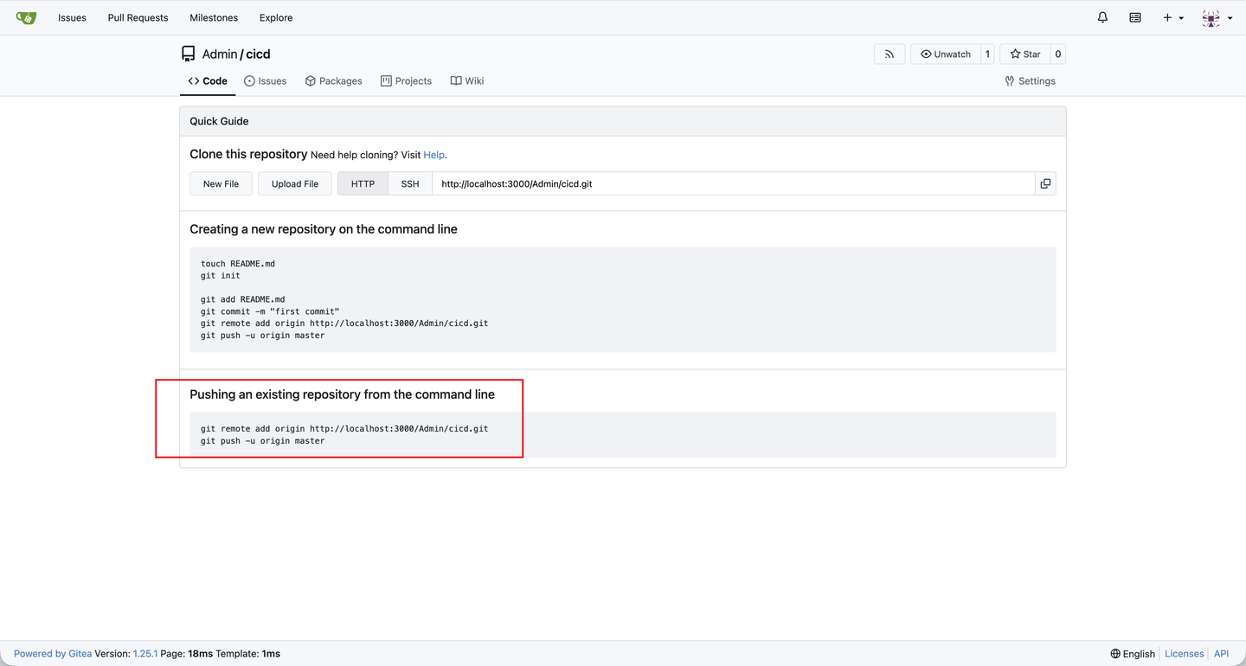Screen dimensions: 1246x666
Task: Switch to the Wiki tab
Action: coord(467,81)
